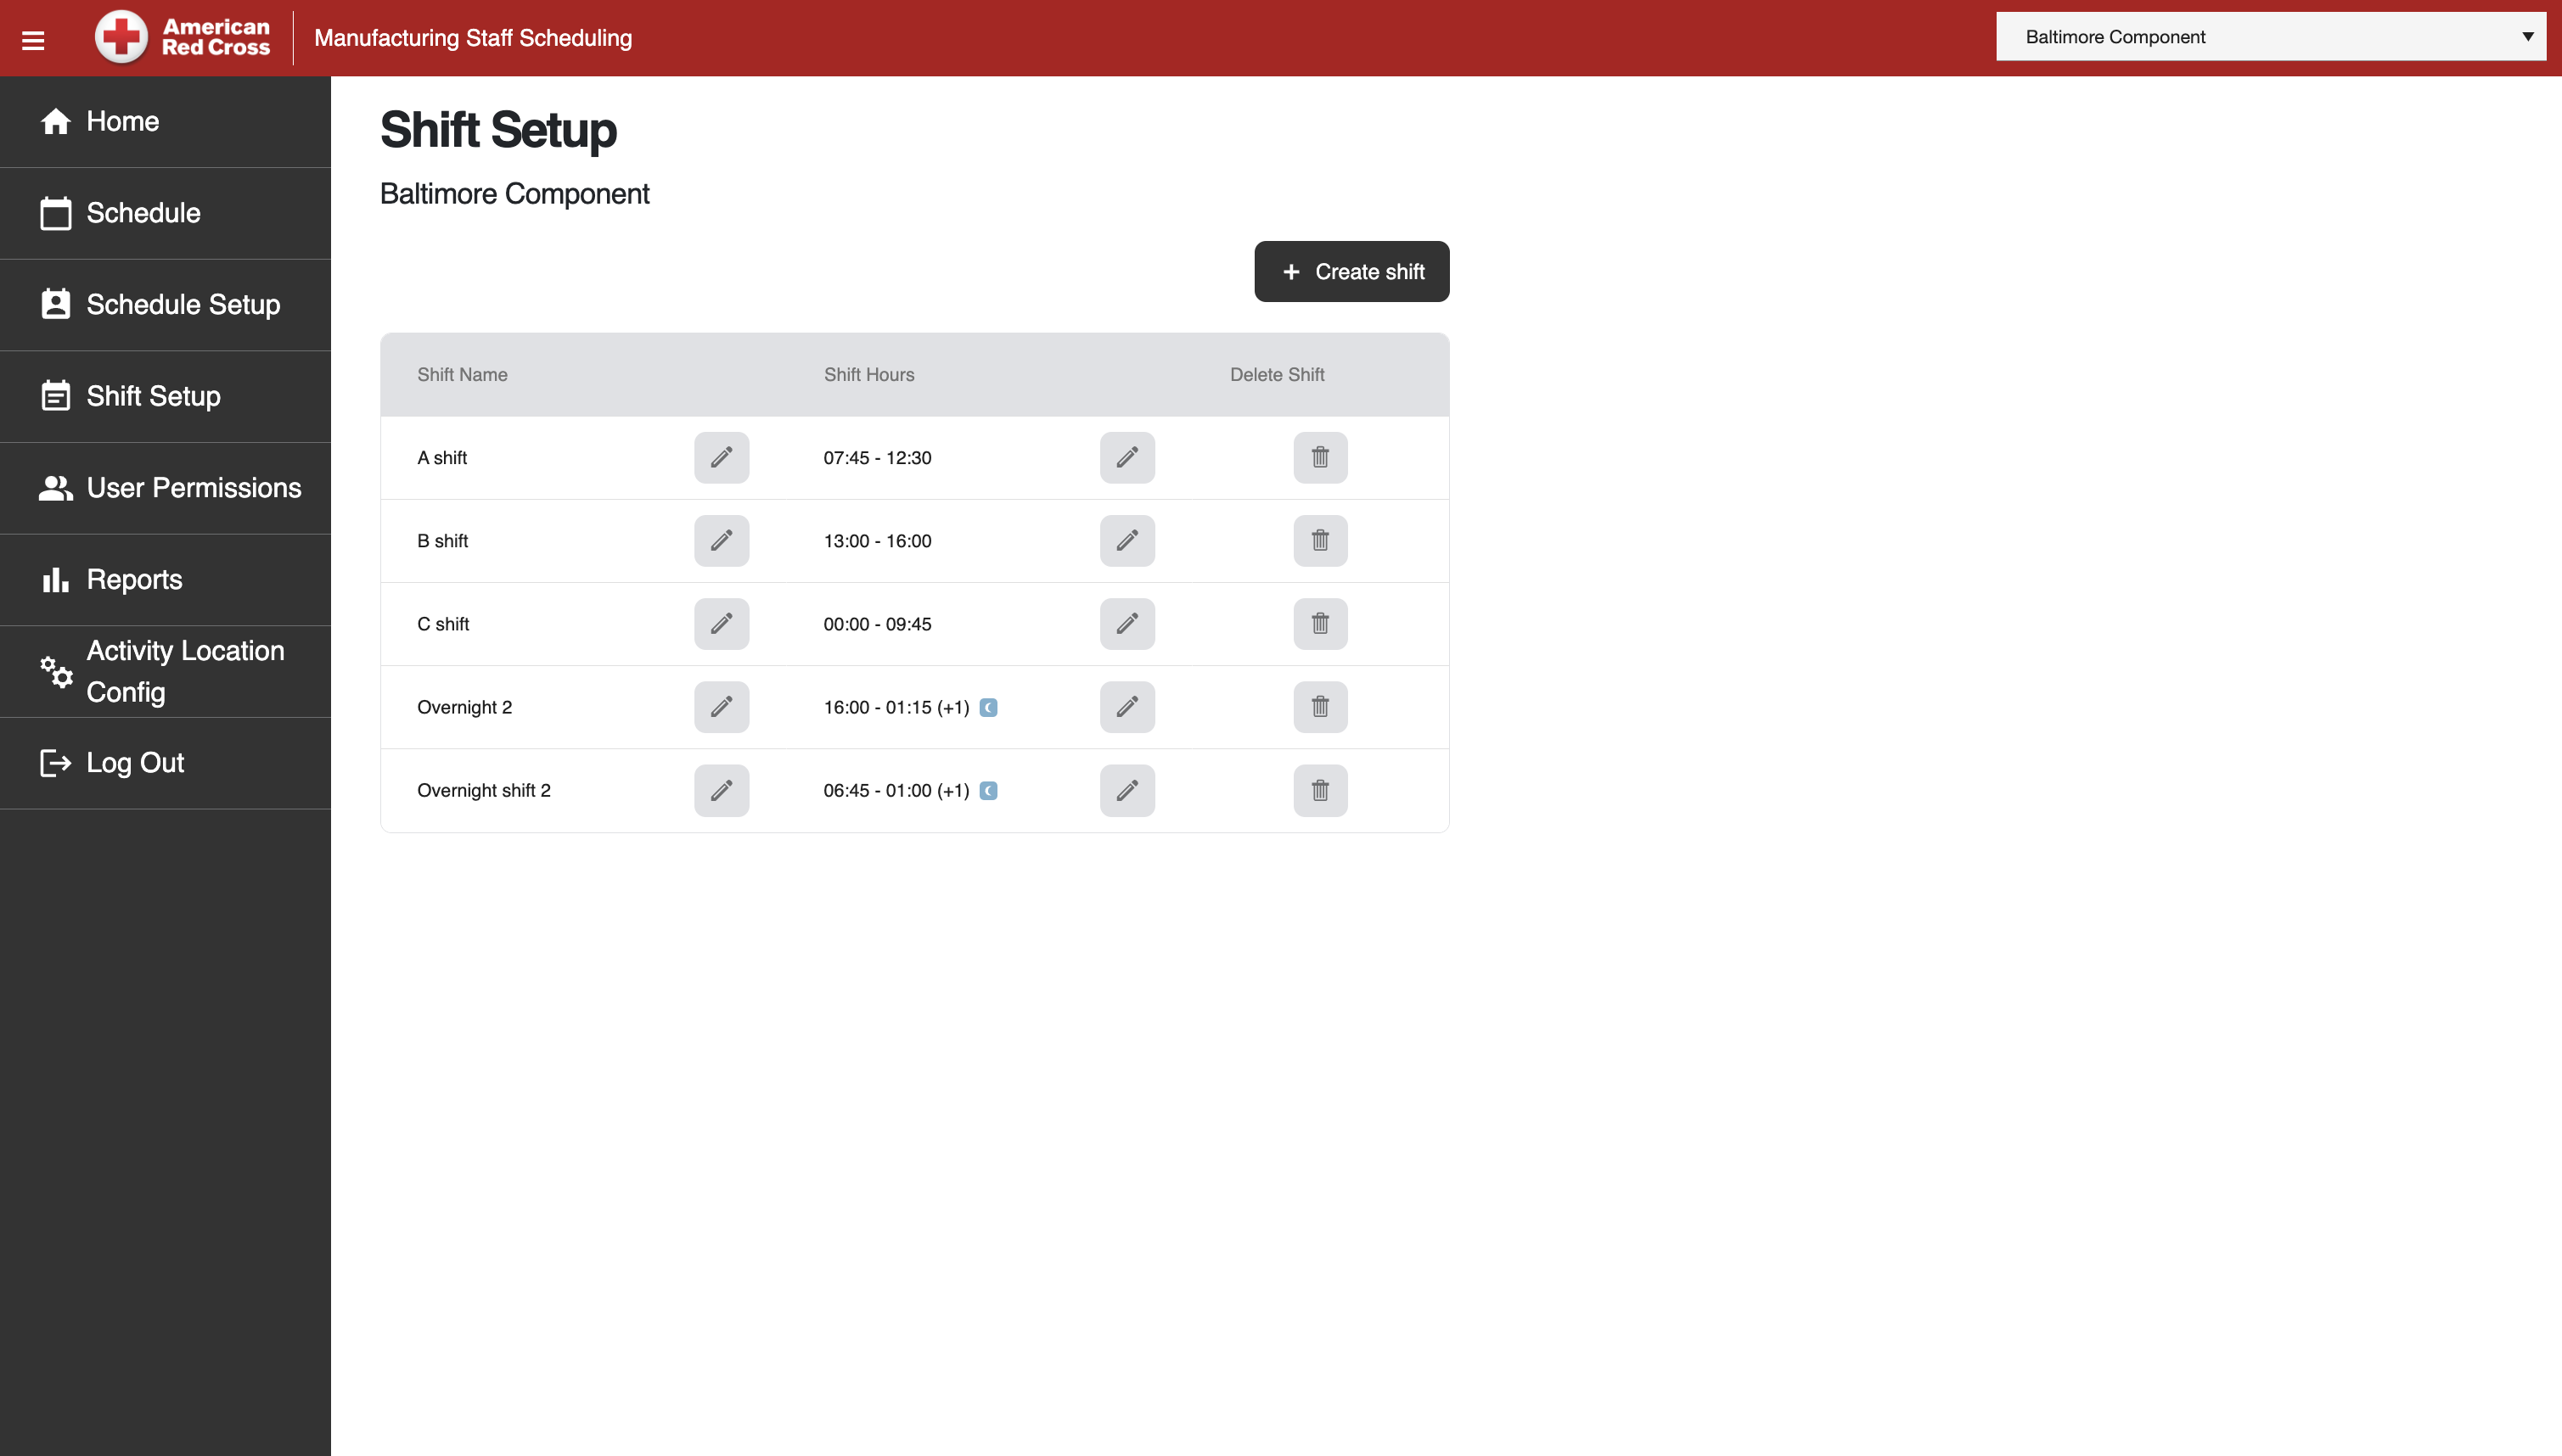2562x1456 pixels.
Task: Click the Manufacturing Staff Scheduling title
Action: [x=473, y=38]
